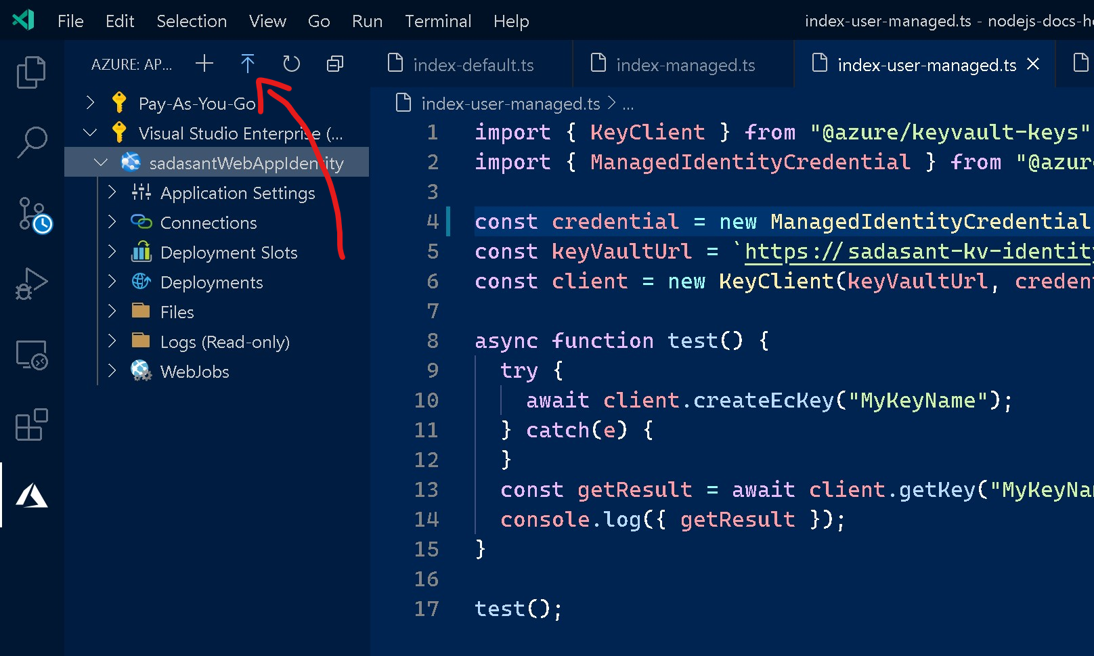Screen dimensions: 1094x656
Task: Switch to the index-default.ts tab
Action: [x=471, y=64]
